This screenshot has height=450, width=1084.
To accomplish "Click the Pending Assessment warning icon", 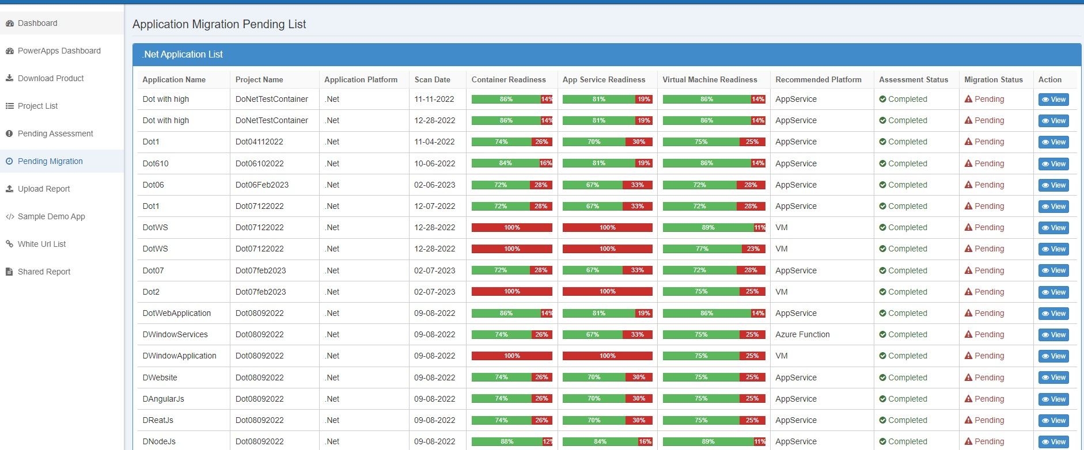I will pyautogui.click(x=9, y=134).
